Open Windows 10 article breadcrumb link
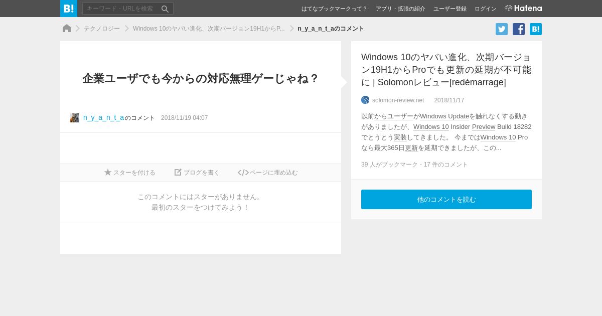602x316 pixels. (209, 29)
